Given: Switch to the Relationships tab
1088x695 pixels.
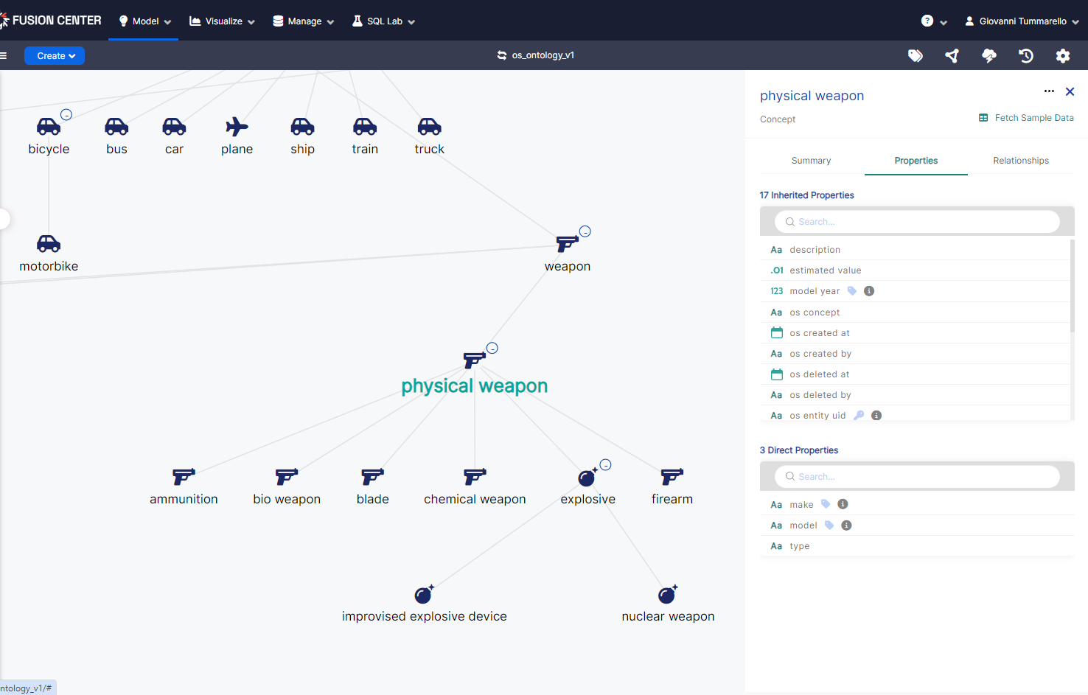Looking at the screenshot, I should (x=1020, y=161).
